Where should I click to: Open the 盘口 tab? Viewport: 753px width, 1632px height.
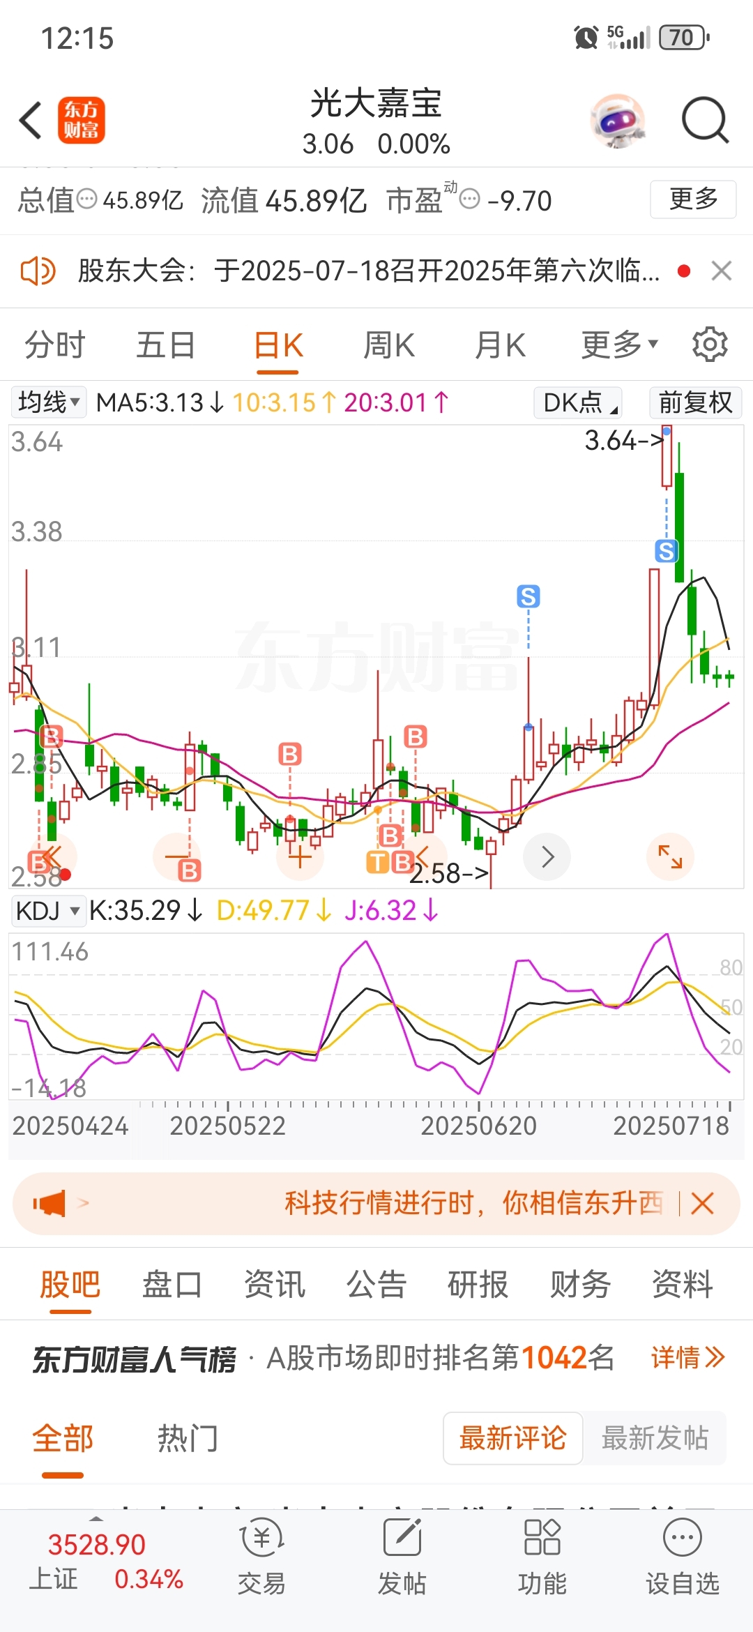(172, 1285)
